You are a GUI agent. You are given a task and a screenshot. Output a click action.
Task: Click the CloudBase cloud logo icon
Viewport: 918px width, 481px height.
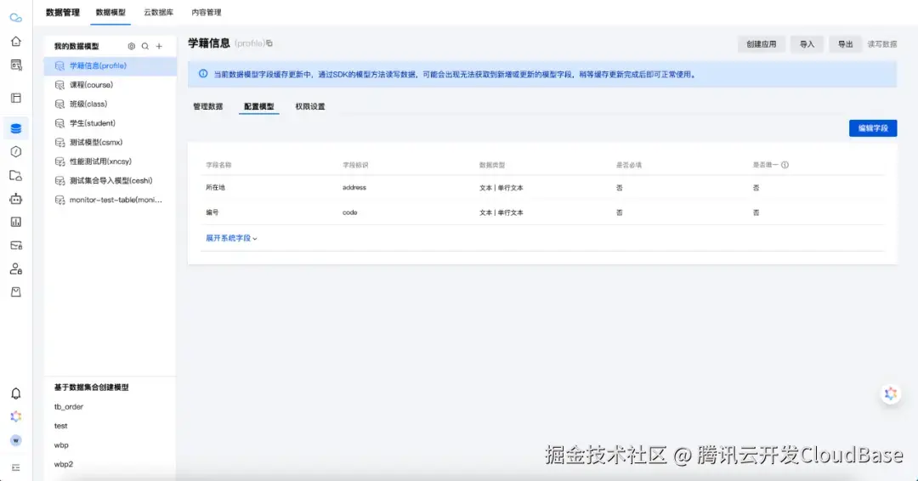(x=16, y=18)
